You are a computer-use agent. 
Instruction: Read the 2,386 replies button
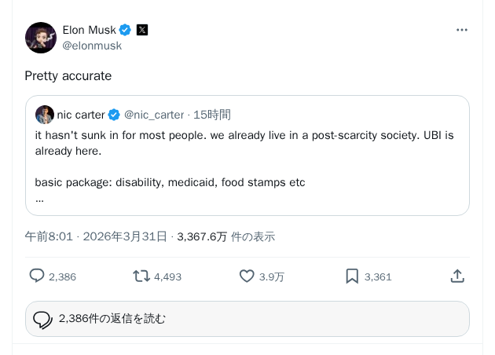click(x=247, y=319)
